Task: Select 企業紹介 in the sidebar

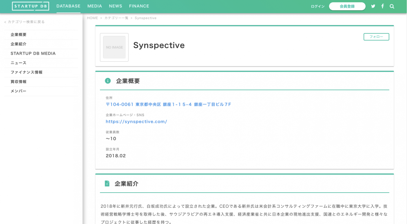Action: (x=41, y=44)
